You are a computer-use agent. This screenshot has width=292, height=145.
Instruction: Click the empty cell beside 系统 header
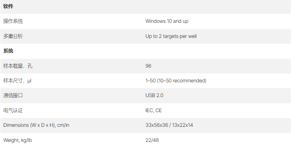[218, 51]
